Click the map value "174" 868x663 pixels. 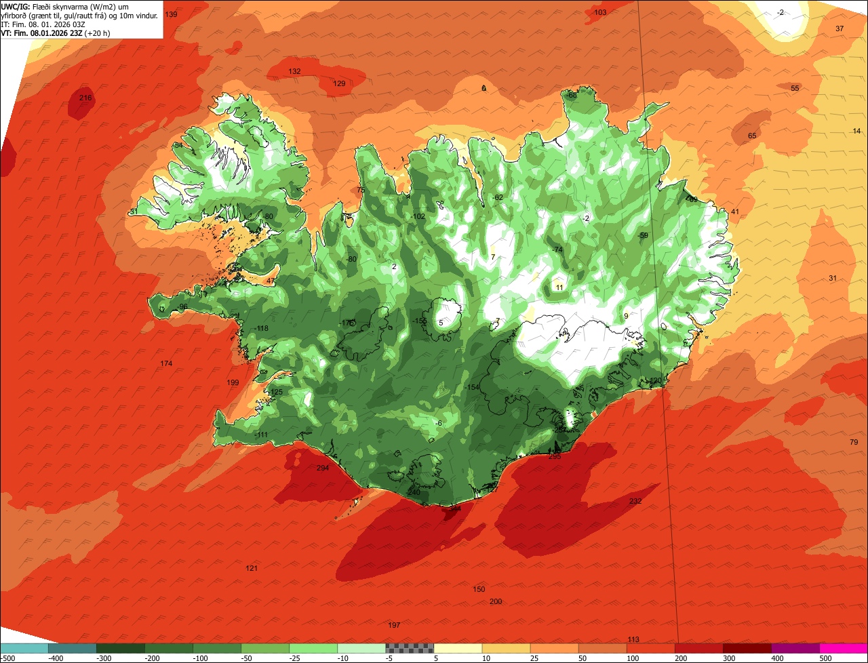pos(166,363)
